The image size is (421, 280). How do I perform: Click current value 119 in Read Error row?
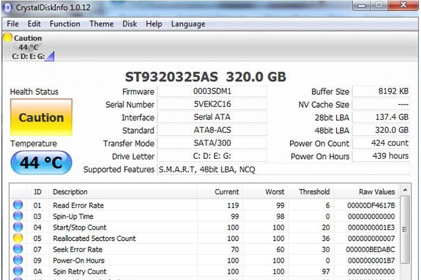tap(233, 205)
